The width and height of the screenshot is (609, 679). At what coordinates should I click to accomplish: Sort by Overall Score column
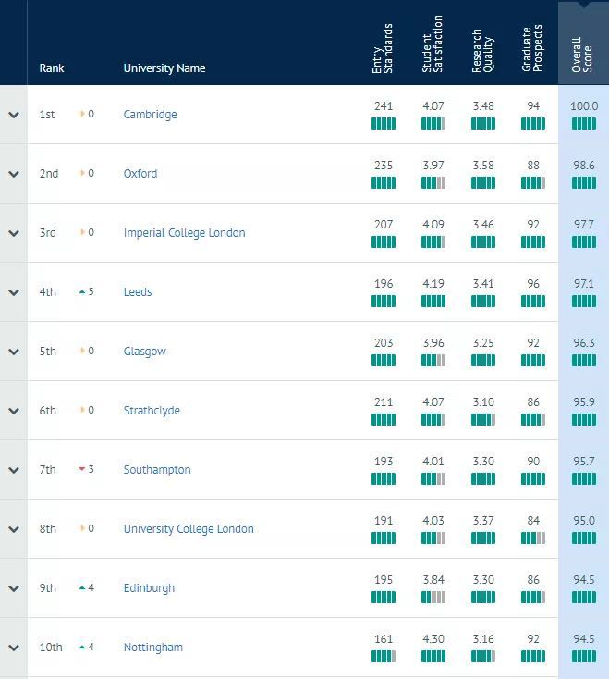coord(582,55)
